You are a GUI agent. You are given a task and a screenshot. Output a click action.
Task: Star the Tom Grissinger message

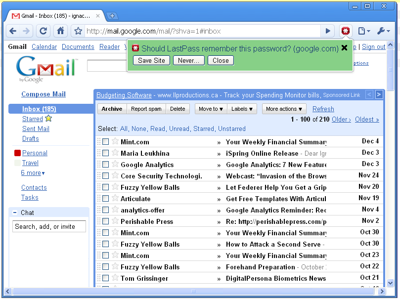(x=115, y=278)
